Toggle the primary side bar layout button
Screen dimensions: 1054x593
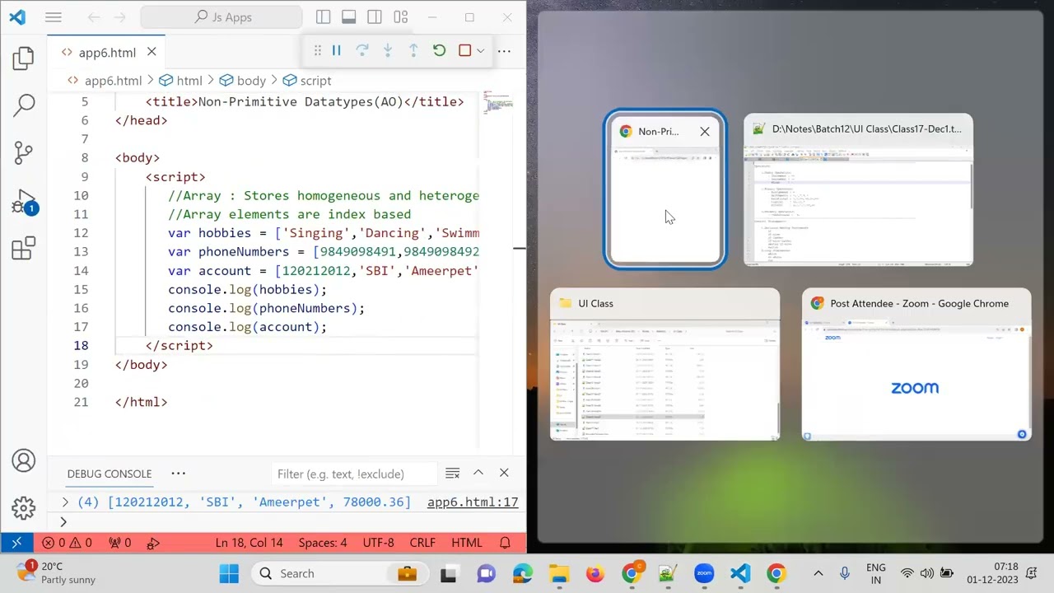coord(324,17)
